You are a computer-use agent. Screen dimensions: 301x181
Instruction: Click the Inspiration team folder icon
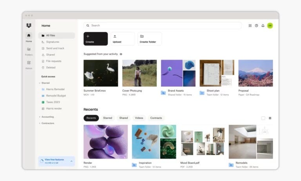(134, 165)
